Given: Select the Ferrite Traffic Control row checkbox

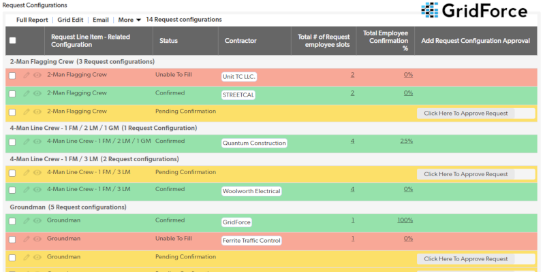Looking at the screenshot, I should pyautogui.click(x=12, y=240).
